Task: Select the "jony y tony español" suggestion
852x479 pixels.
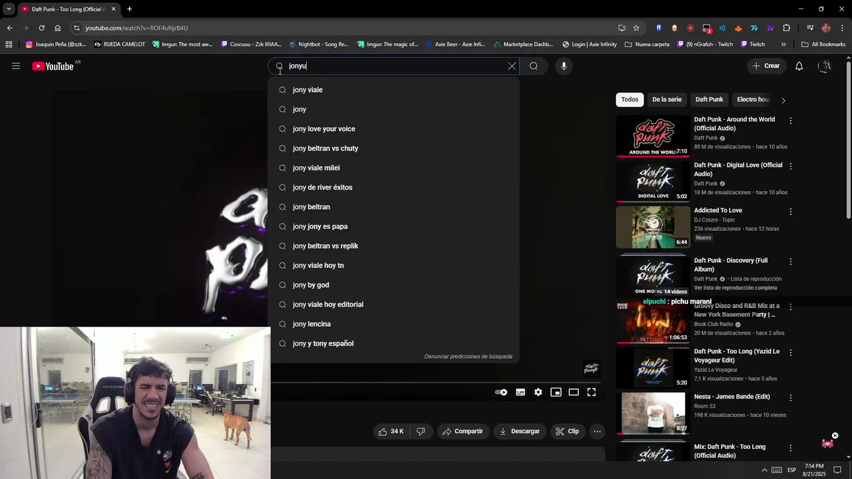Action: pos(394,343)
